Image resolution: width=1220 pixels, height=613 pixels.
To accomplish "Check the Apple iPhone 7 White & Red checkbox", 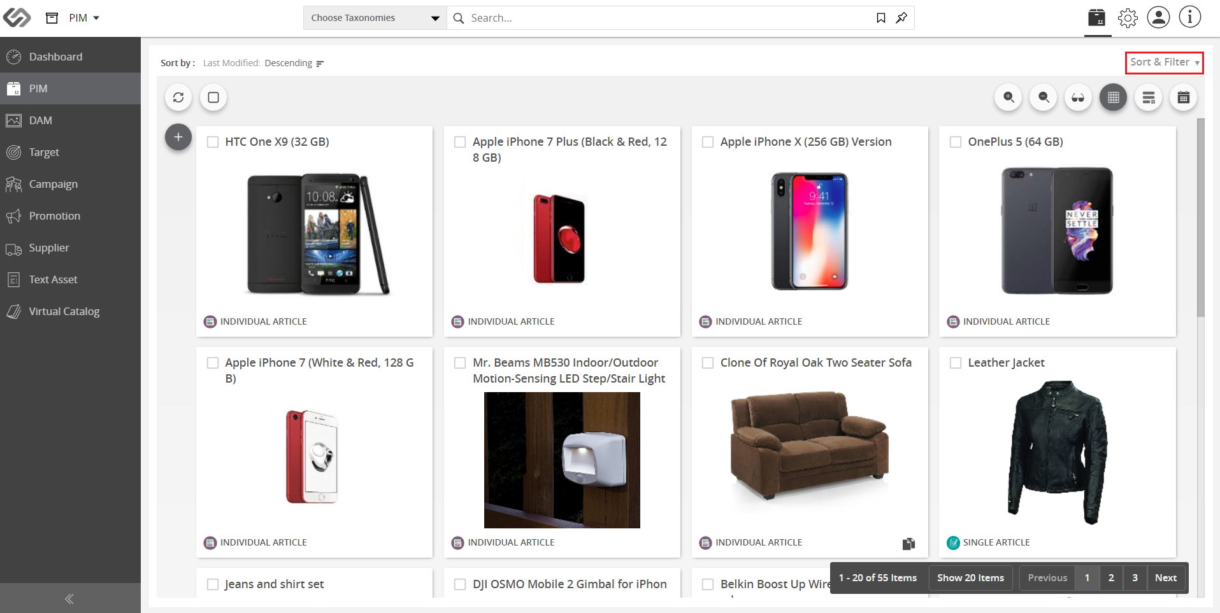I will [x=213, y=363].
